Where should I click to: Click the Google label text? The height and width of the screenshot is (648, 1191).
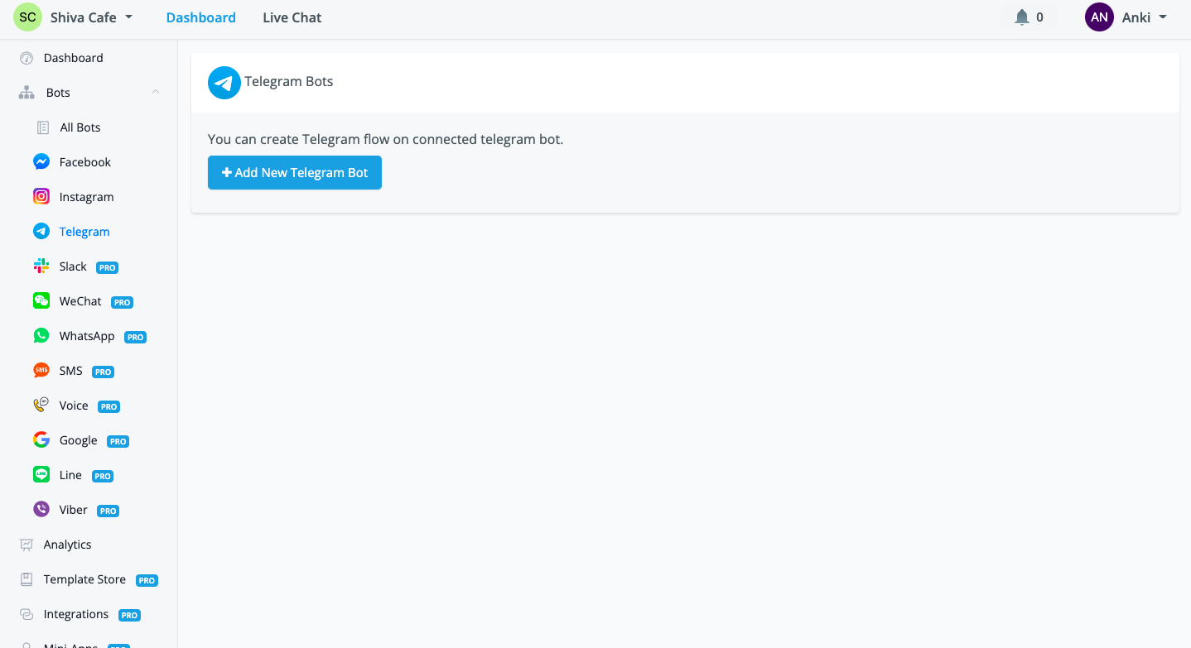click(79, 440)
